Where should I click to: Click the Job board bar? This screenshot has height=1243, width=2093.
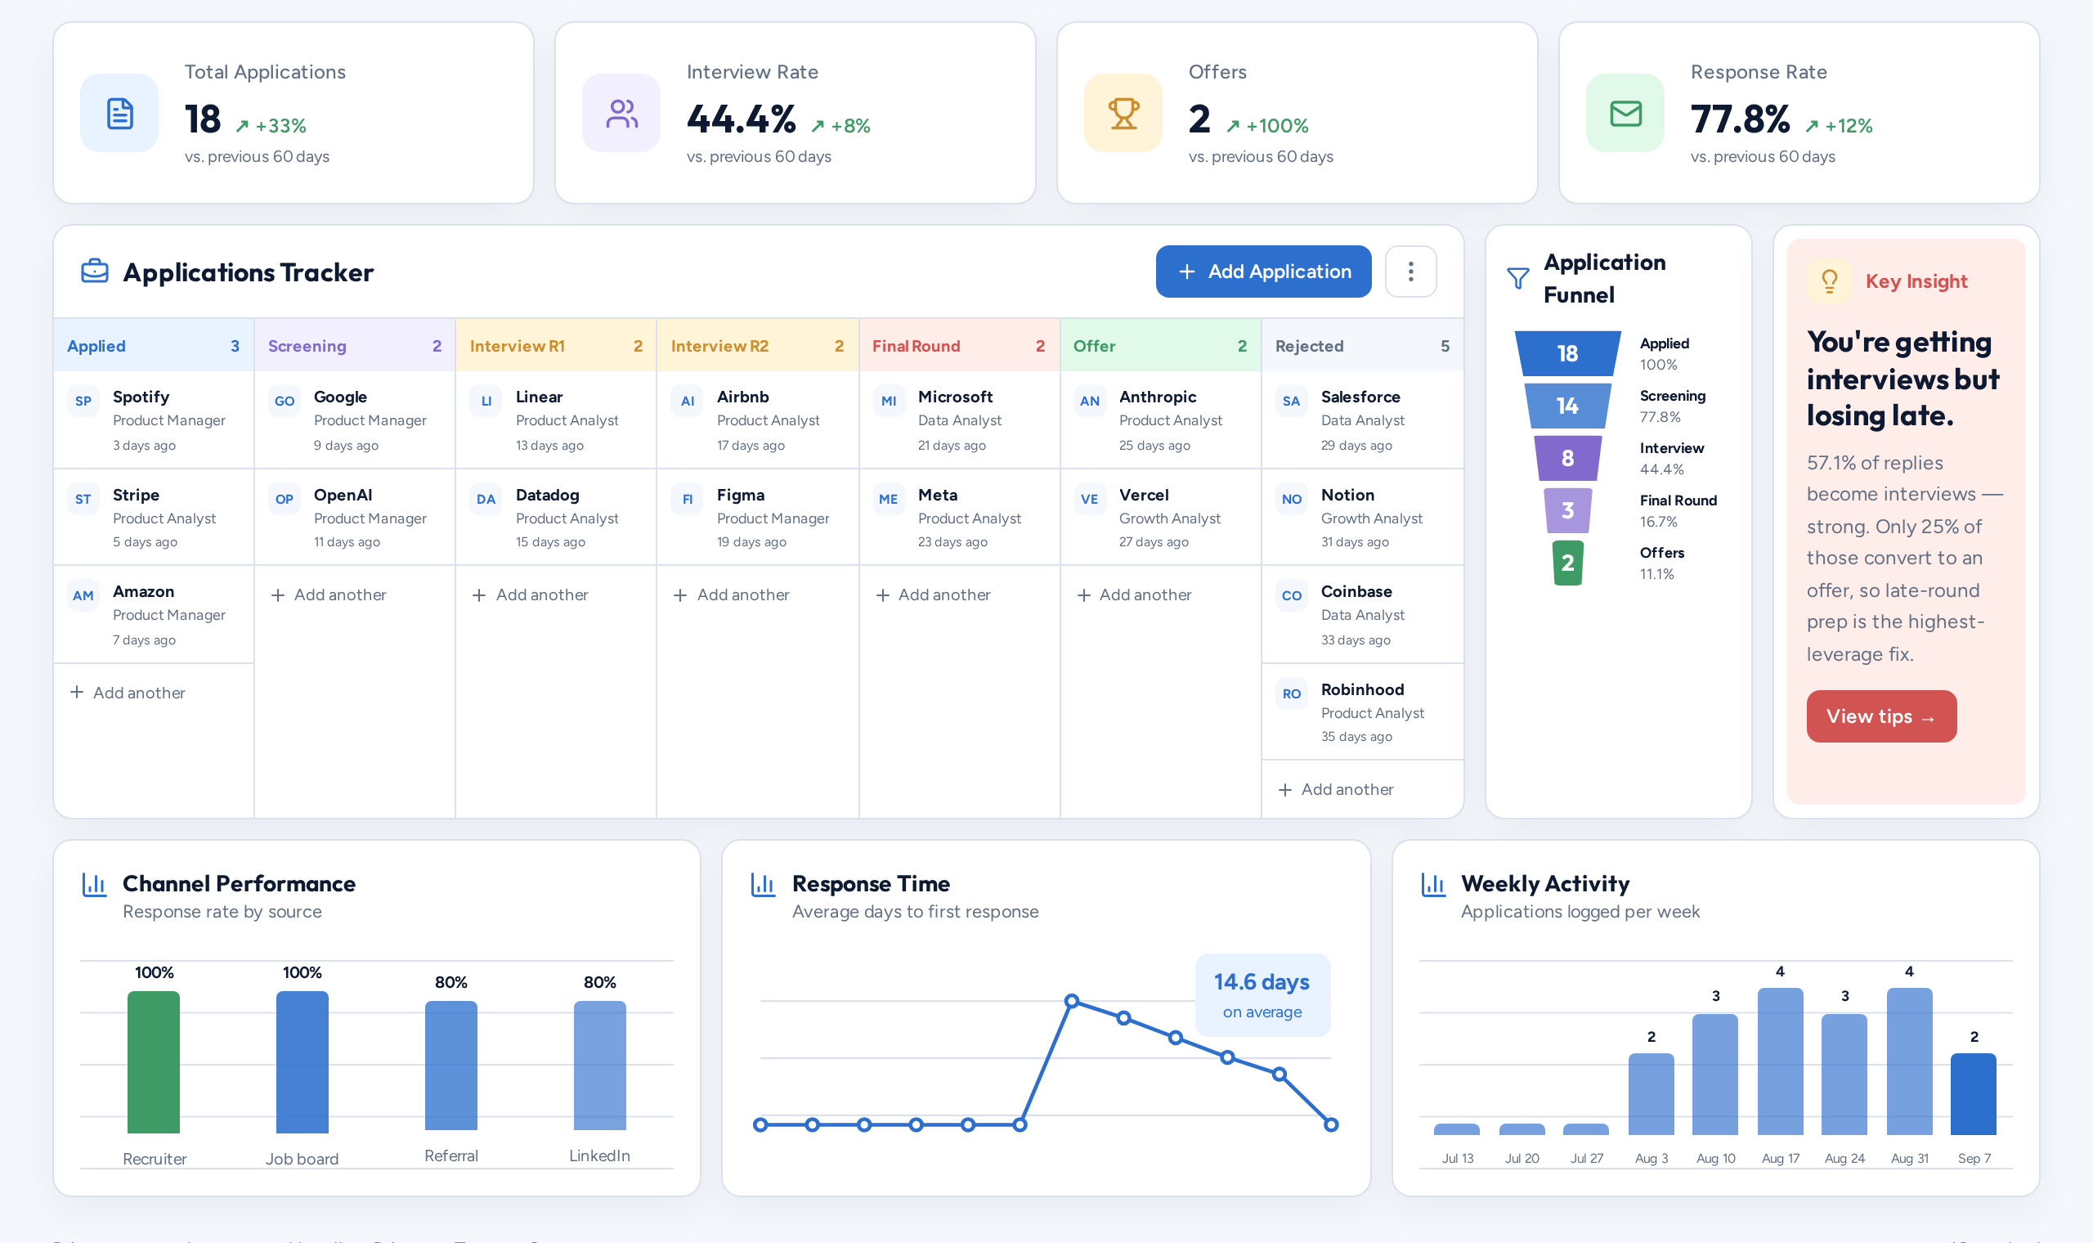[303, 1062]
